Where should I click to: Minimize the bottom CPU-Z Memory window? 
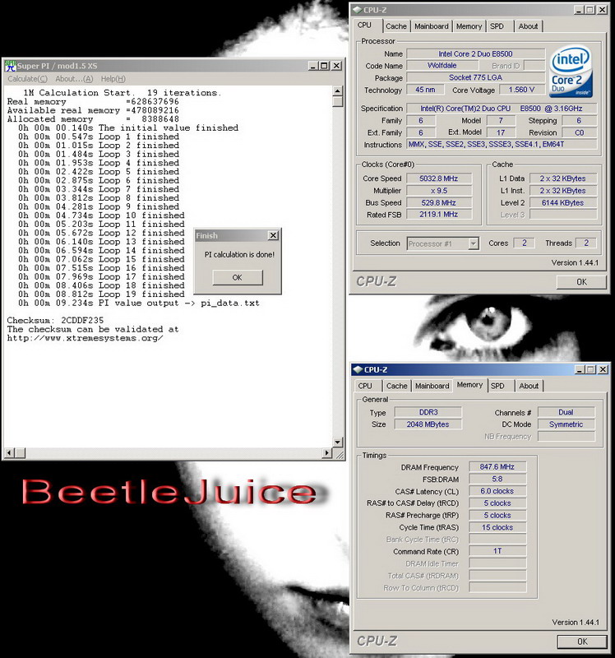tap(580, 369)
